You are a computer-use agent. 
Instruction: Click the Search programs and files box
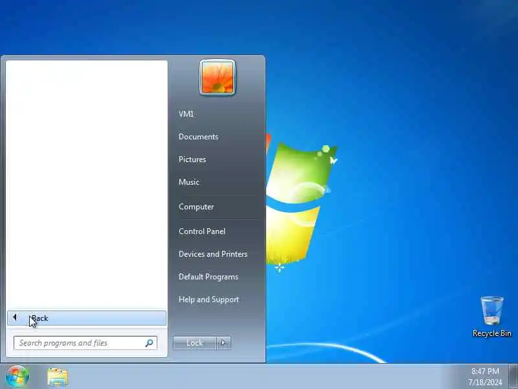[85, 343]
